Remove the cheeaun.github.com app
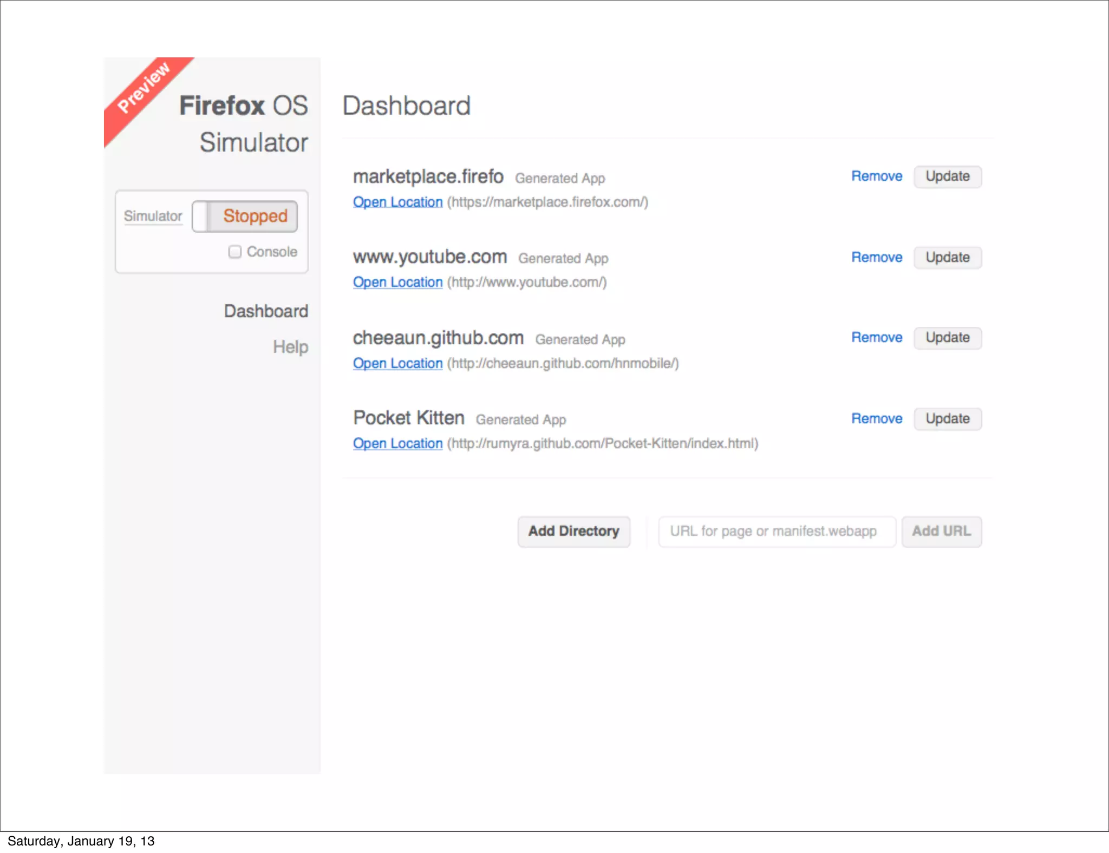This screenshot has height=853, width=1109. 876,338
